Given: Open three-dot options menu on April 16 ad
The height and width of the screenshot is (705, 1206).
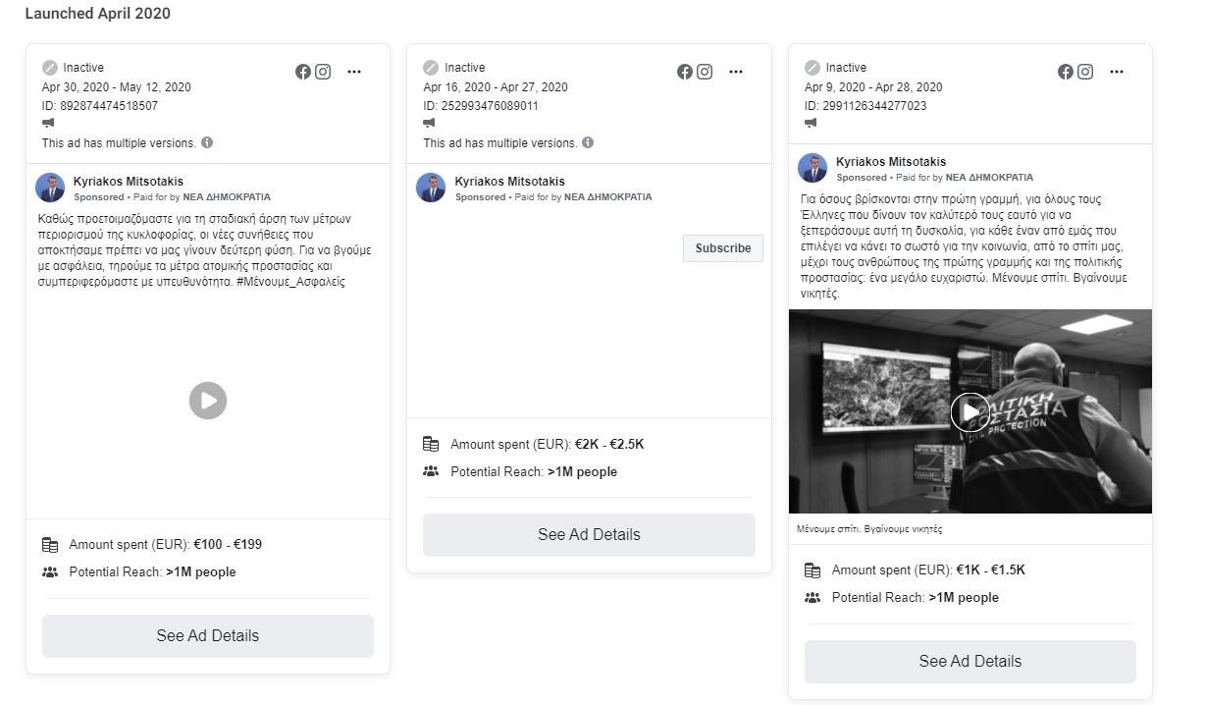Looking at the screenshot, I should [x=736, y=72].
